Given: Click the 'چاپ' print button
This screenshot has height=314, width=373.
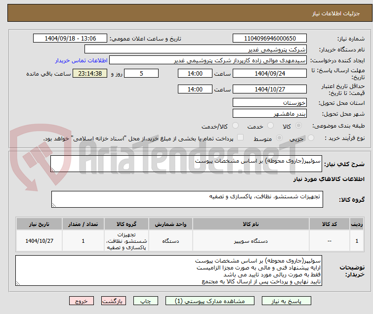Looking at the screenshot, I should point(146,301).
